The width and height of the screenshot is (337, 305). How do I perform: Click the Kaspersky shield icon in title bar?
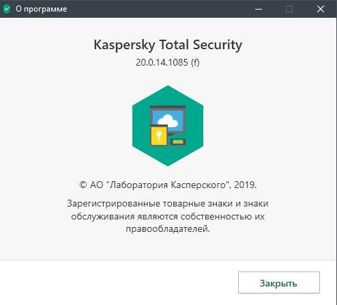click(7, 9)
